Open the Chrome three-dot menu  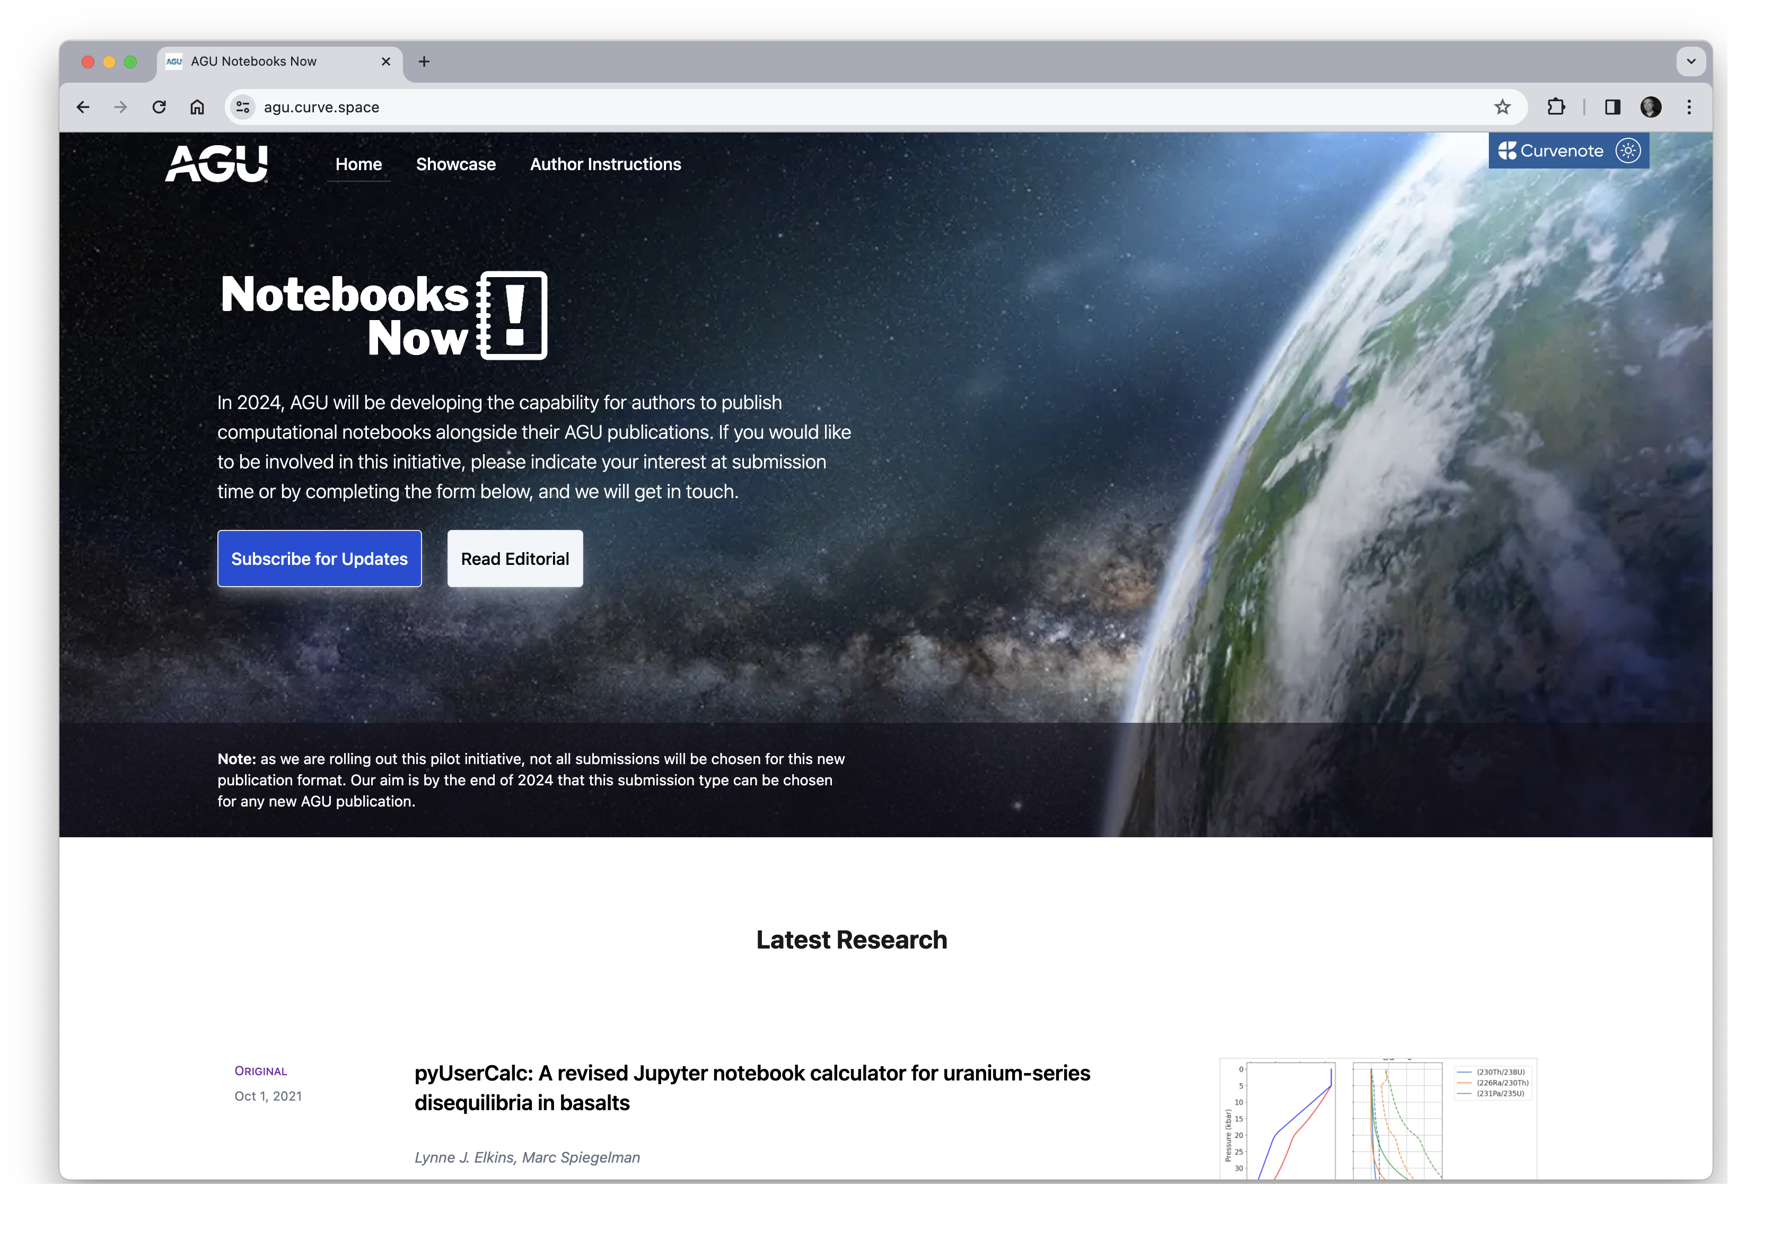(x=1689, y=107)
